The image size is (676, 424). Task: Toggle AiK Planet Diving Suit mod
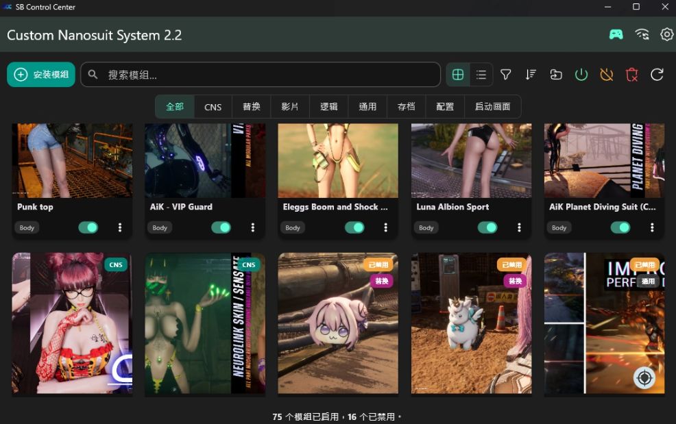point(620,227)
